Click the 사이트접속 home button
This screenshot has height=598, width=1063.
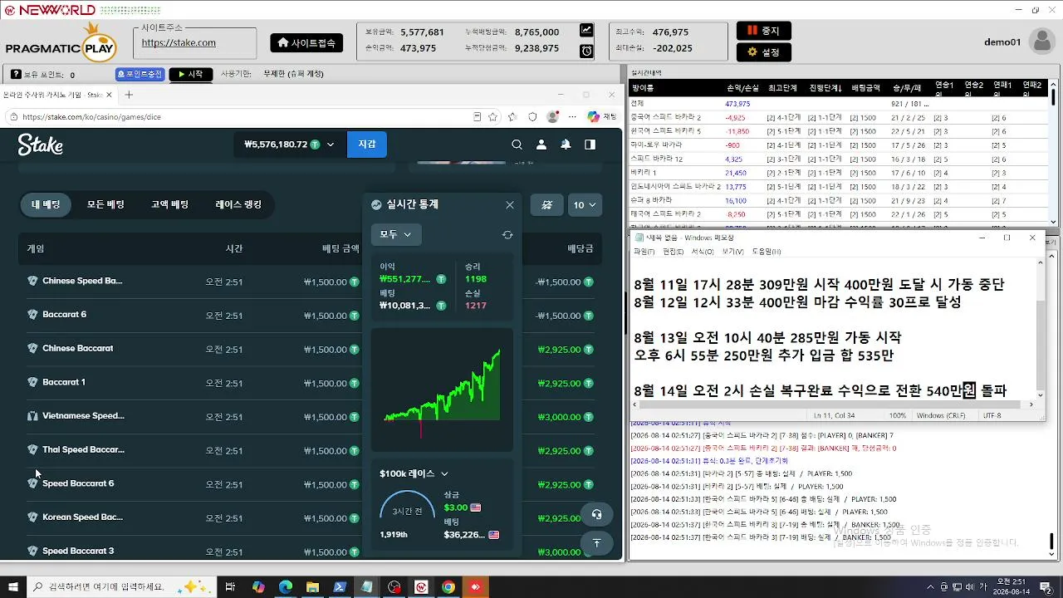pyautogui.click(x=306, y=42)
